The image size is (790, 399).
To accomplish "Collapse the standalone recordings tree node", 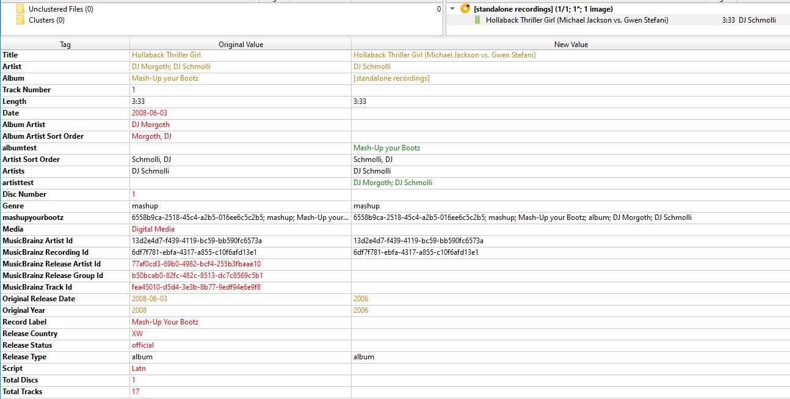I will point(452,9).
